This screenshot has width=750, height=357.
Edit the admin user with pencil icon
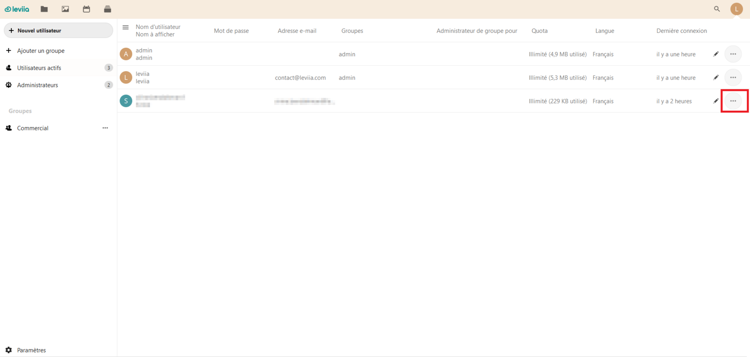[716, 54]
